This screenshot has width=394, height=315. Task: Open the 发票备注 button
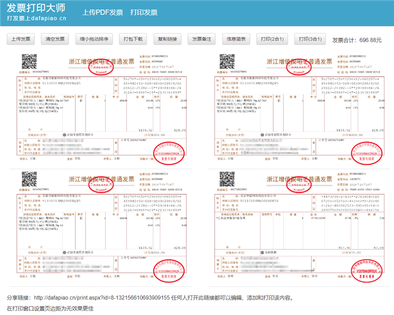coord(202,39)
